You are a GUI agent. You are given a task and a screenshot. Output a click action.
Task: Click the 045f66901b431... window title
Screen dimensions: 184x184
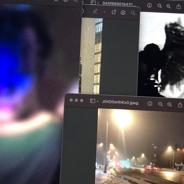119,4
